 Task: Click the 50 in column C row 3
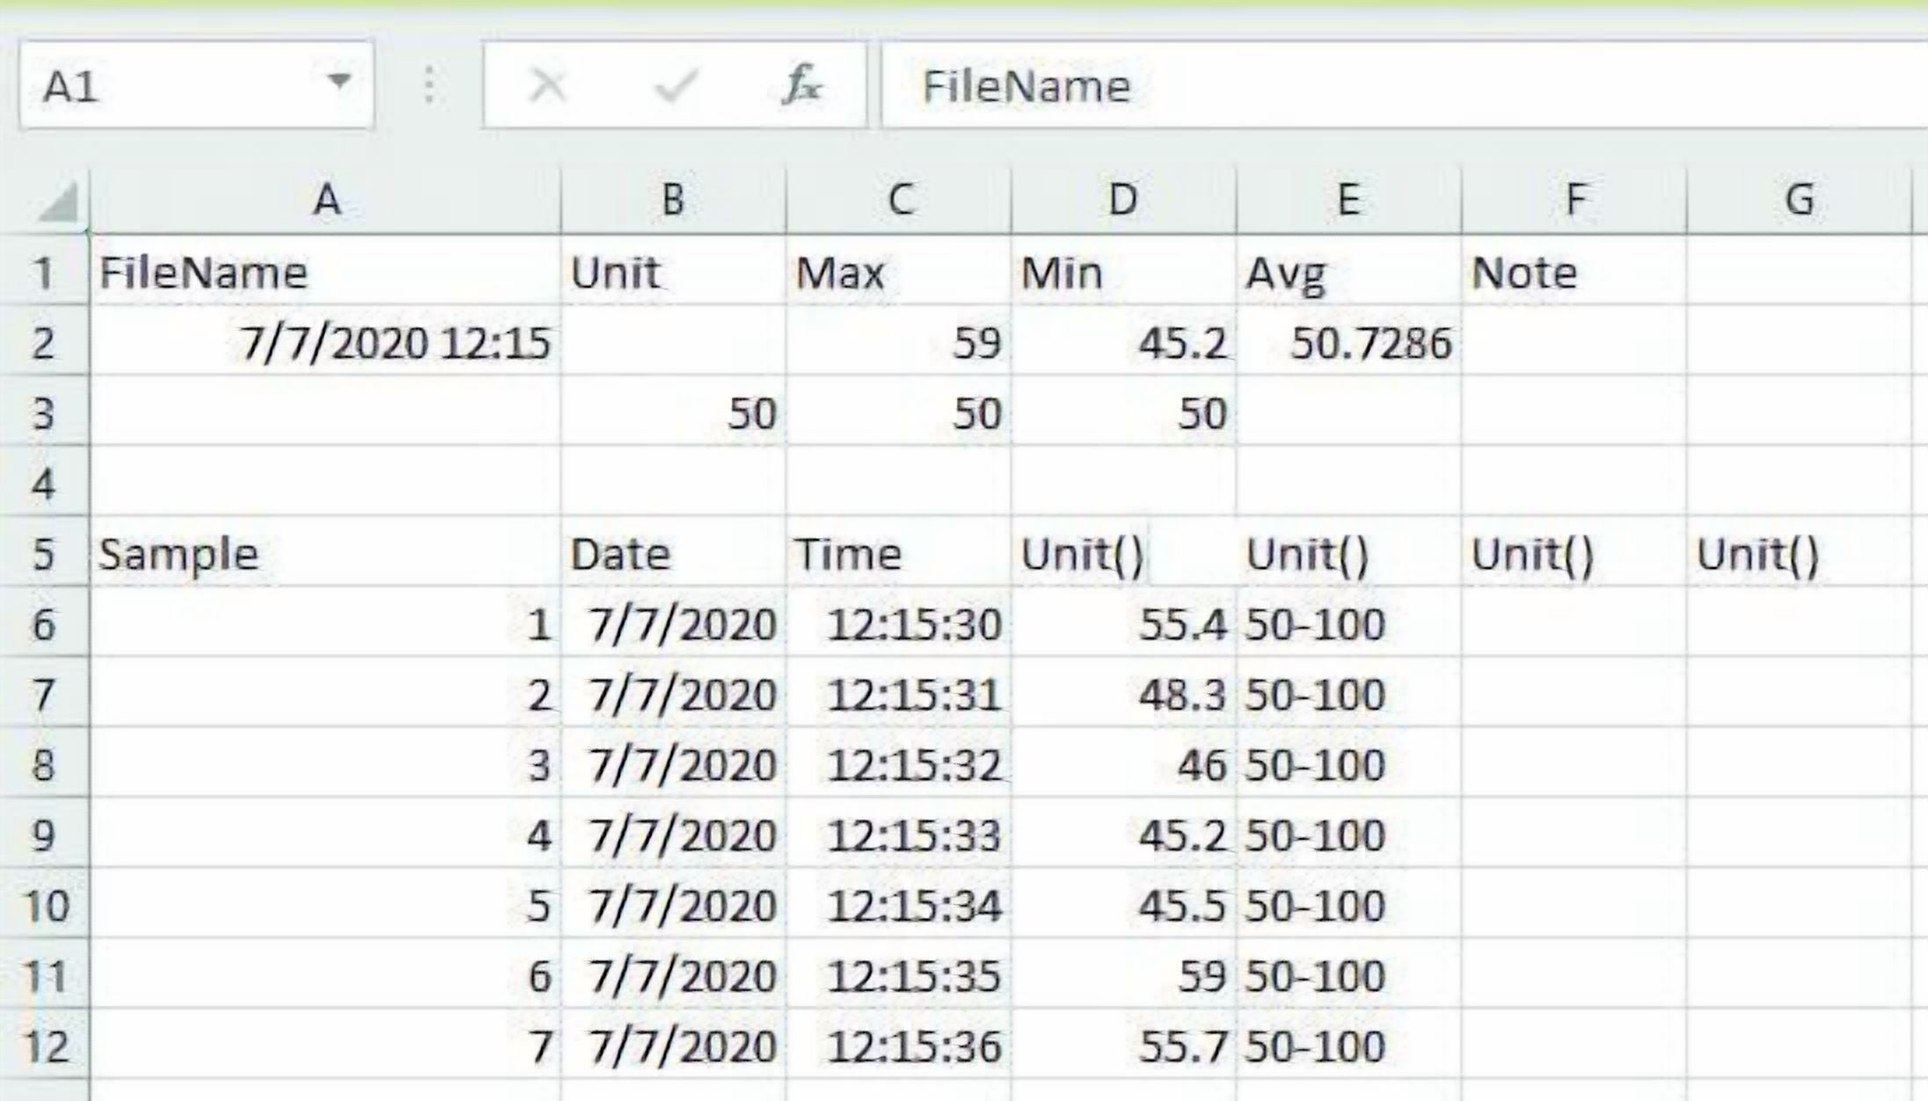(x=899, y=412)
